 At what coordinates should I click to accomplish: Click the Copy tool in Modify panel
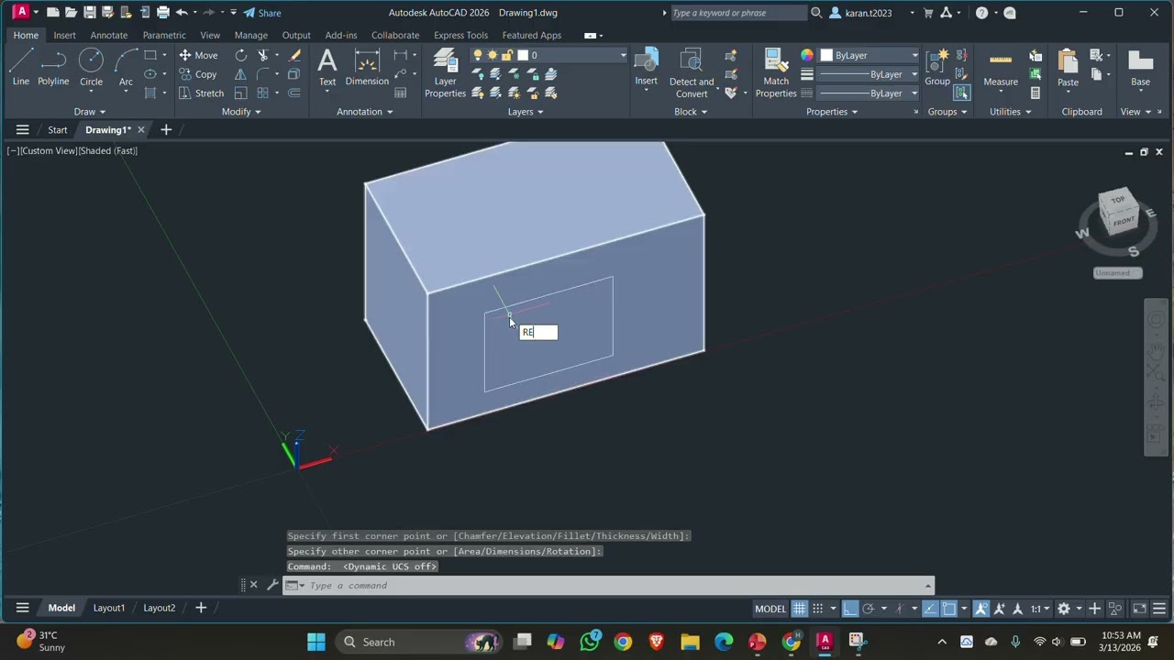coord(198,74)
